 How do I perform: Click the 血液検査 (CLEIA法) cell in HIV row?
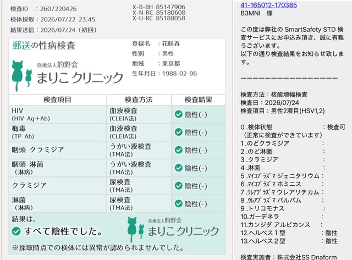pos(139,114)
